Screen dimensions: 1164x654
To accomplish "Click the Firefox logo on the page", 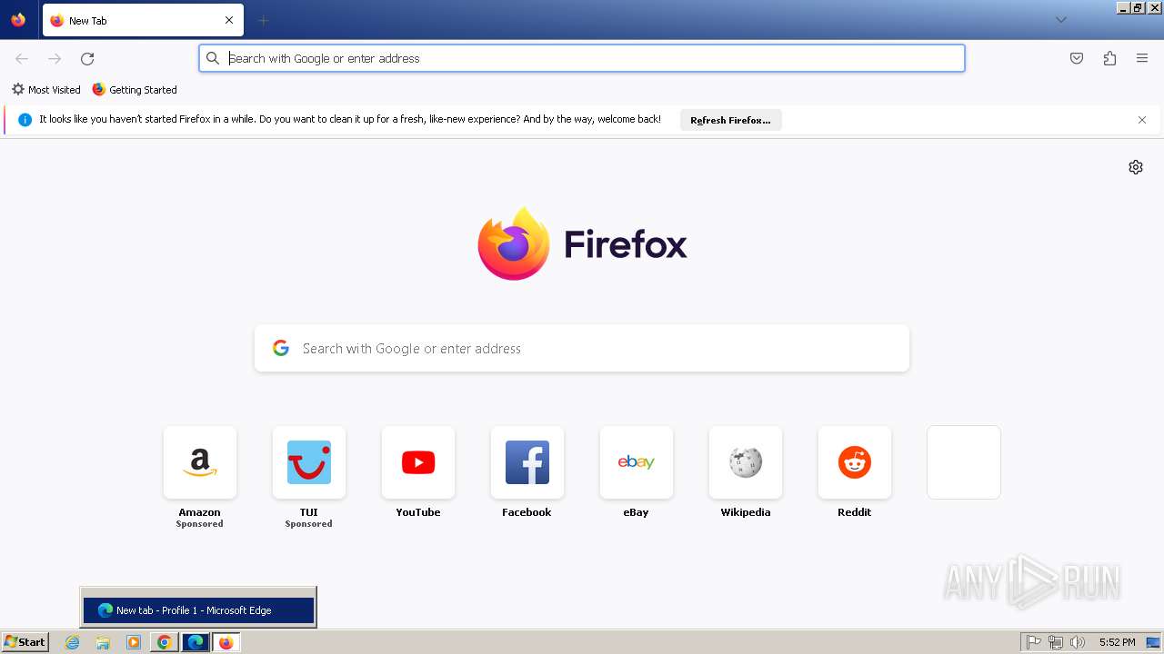I will point(582,243).
